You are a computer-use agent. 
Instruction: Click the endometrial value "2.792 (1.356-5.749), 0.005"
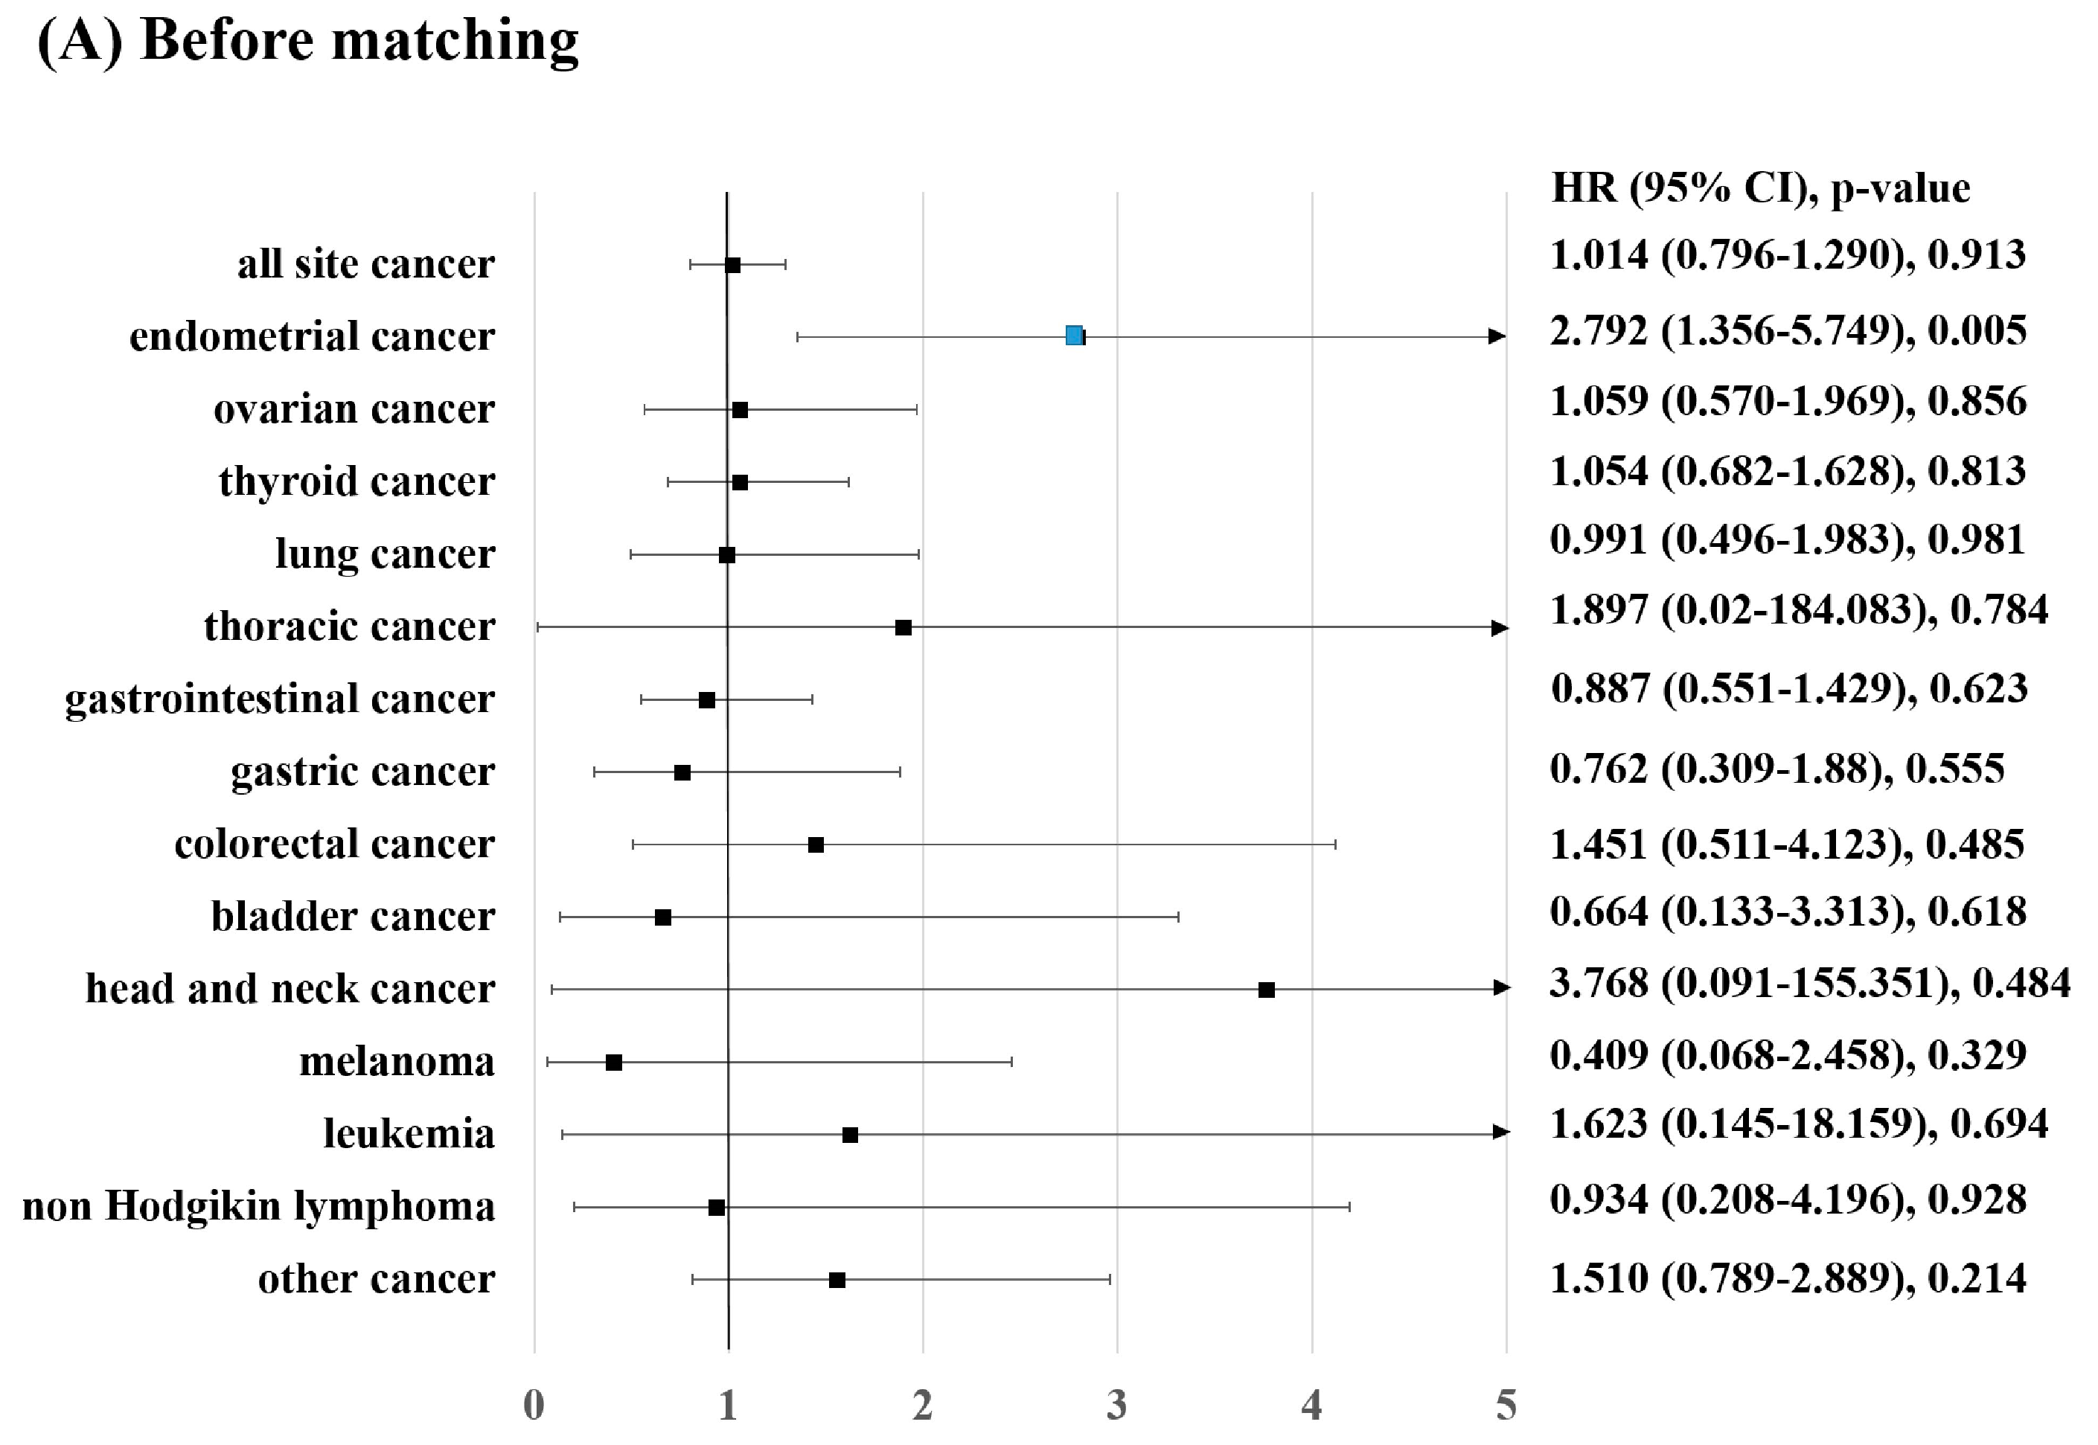tap(1788, 330)
